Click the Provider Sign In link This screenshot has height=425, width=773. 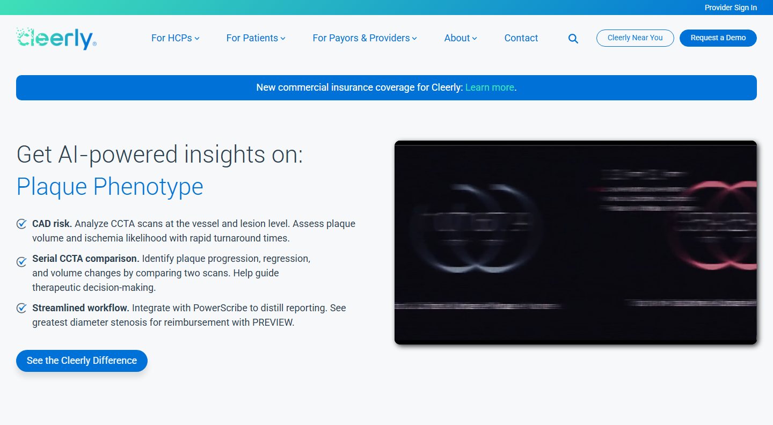tap(731, 8)
